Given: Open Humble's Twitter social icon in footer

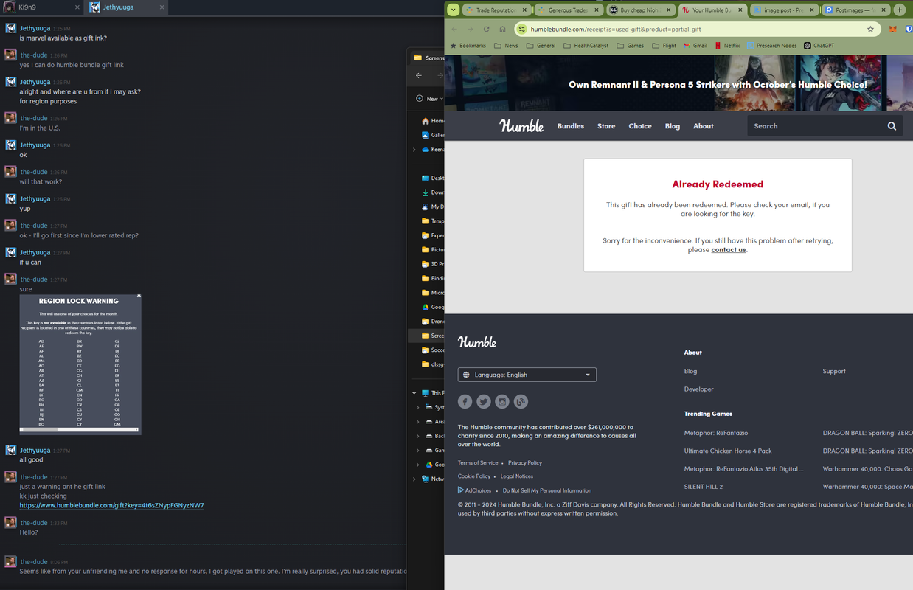Looking at the screenshot, I should click(484, 401).
